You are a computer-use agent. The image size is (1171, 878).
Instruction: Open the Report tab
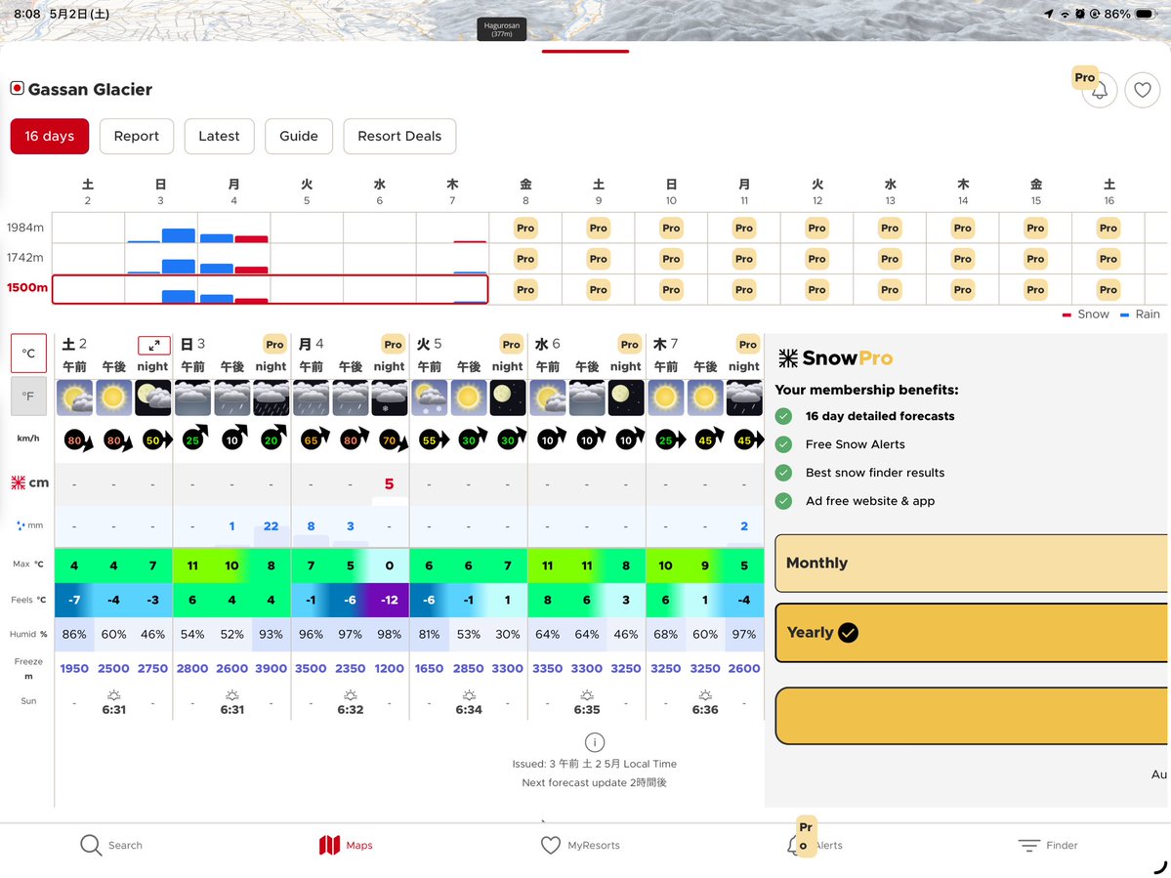click(x=137, y=136)
